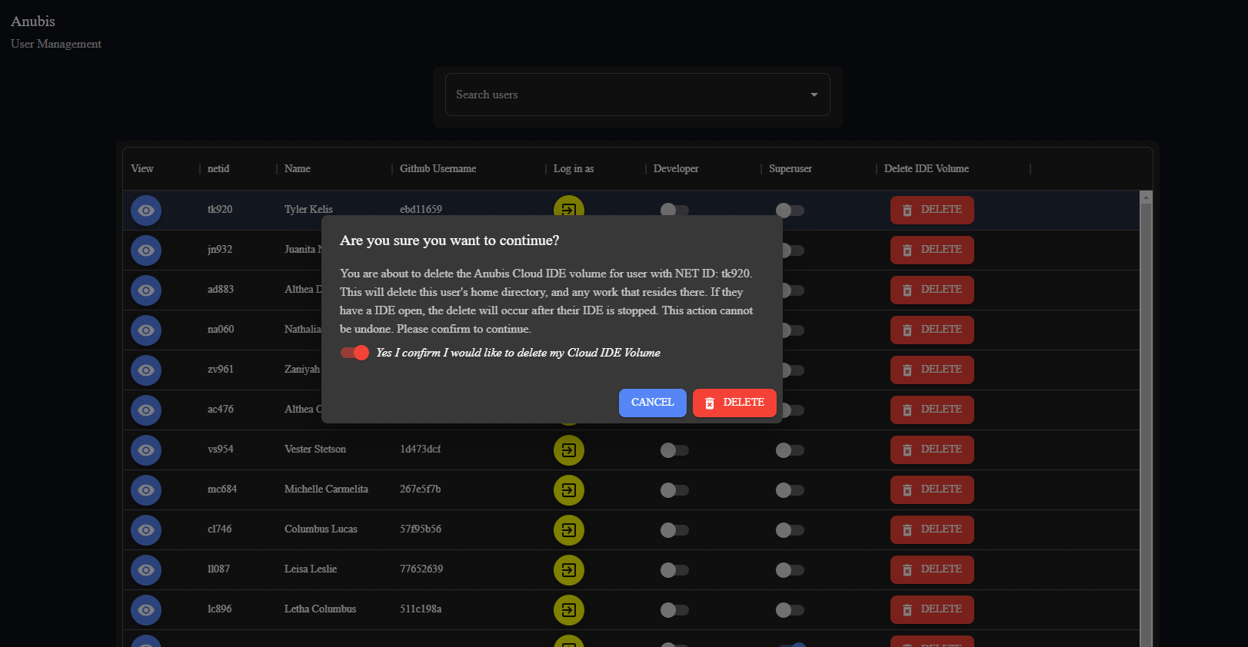Sort by Github Username column header

438,169
